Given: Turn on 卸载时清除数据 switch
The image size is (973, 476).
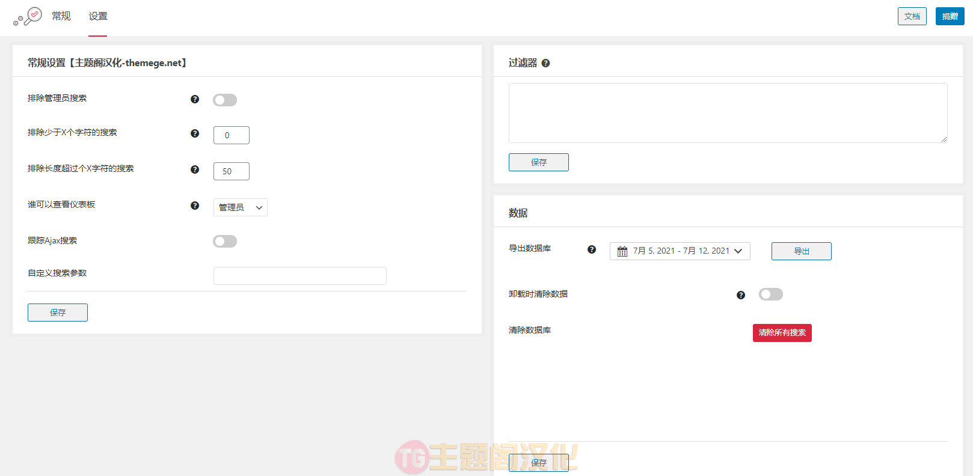Looking at the screenshot, I should (771, 294).
